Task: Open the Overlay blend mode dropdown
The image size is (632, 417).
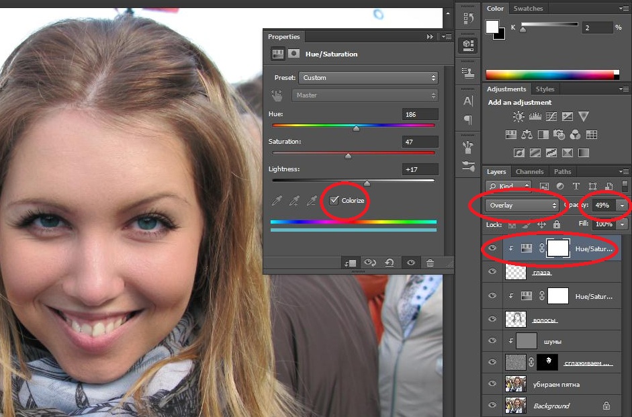Action: tap(522, 205)
